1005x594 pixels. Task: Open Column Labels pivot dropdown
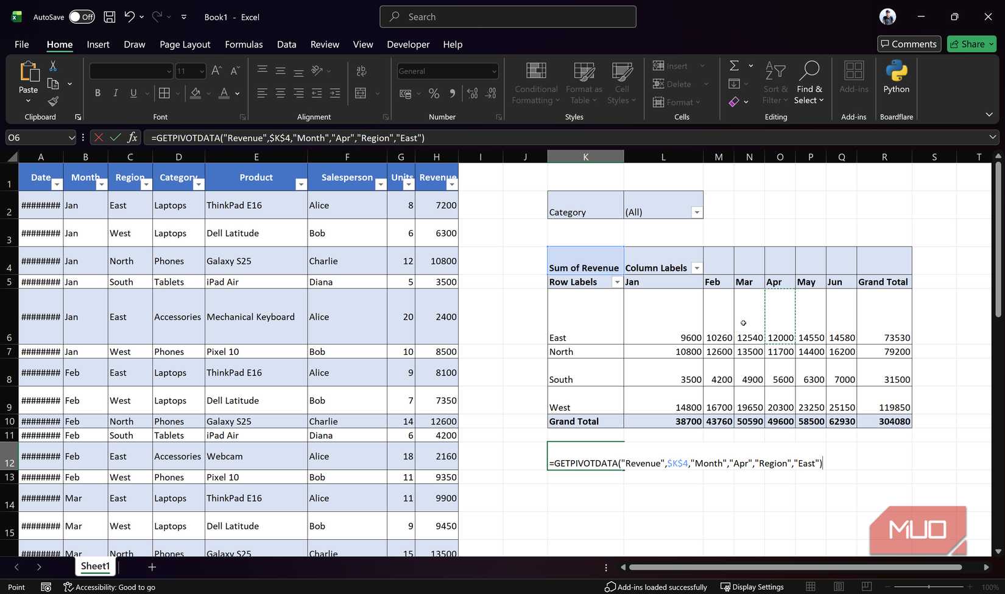[x=697, y=268]
